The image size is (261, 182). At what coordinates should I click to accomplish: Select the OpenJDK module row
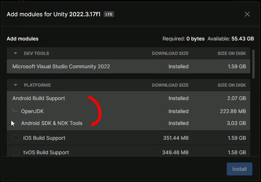[129, 111]
